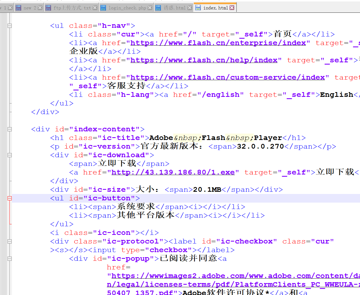The width and height of the screenshot is (360, 295).
Task: Click the class value "ic-protocol"
Action: point(133,241)
